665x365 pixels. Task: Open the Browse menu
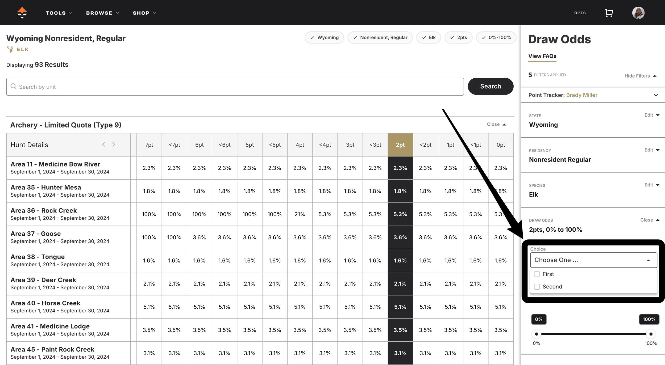click(x=102, y=13)
